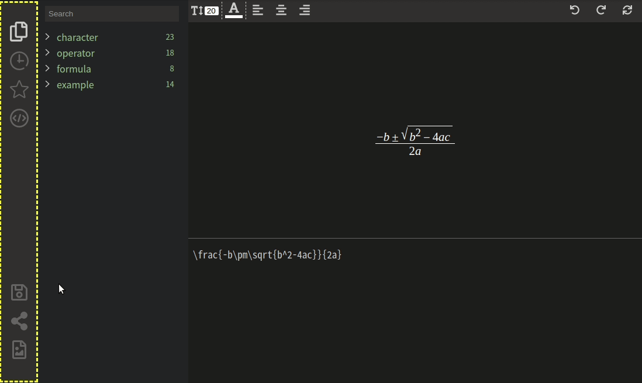This screenshot has height=383, width=642.
Task: Click the share icon in sidebar
Action: click(x=19, y=320)
